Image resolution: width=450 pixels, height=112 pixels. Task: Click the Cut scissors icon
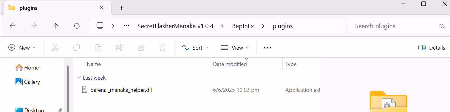[55, 48]
